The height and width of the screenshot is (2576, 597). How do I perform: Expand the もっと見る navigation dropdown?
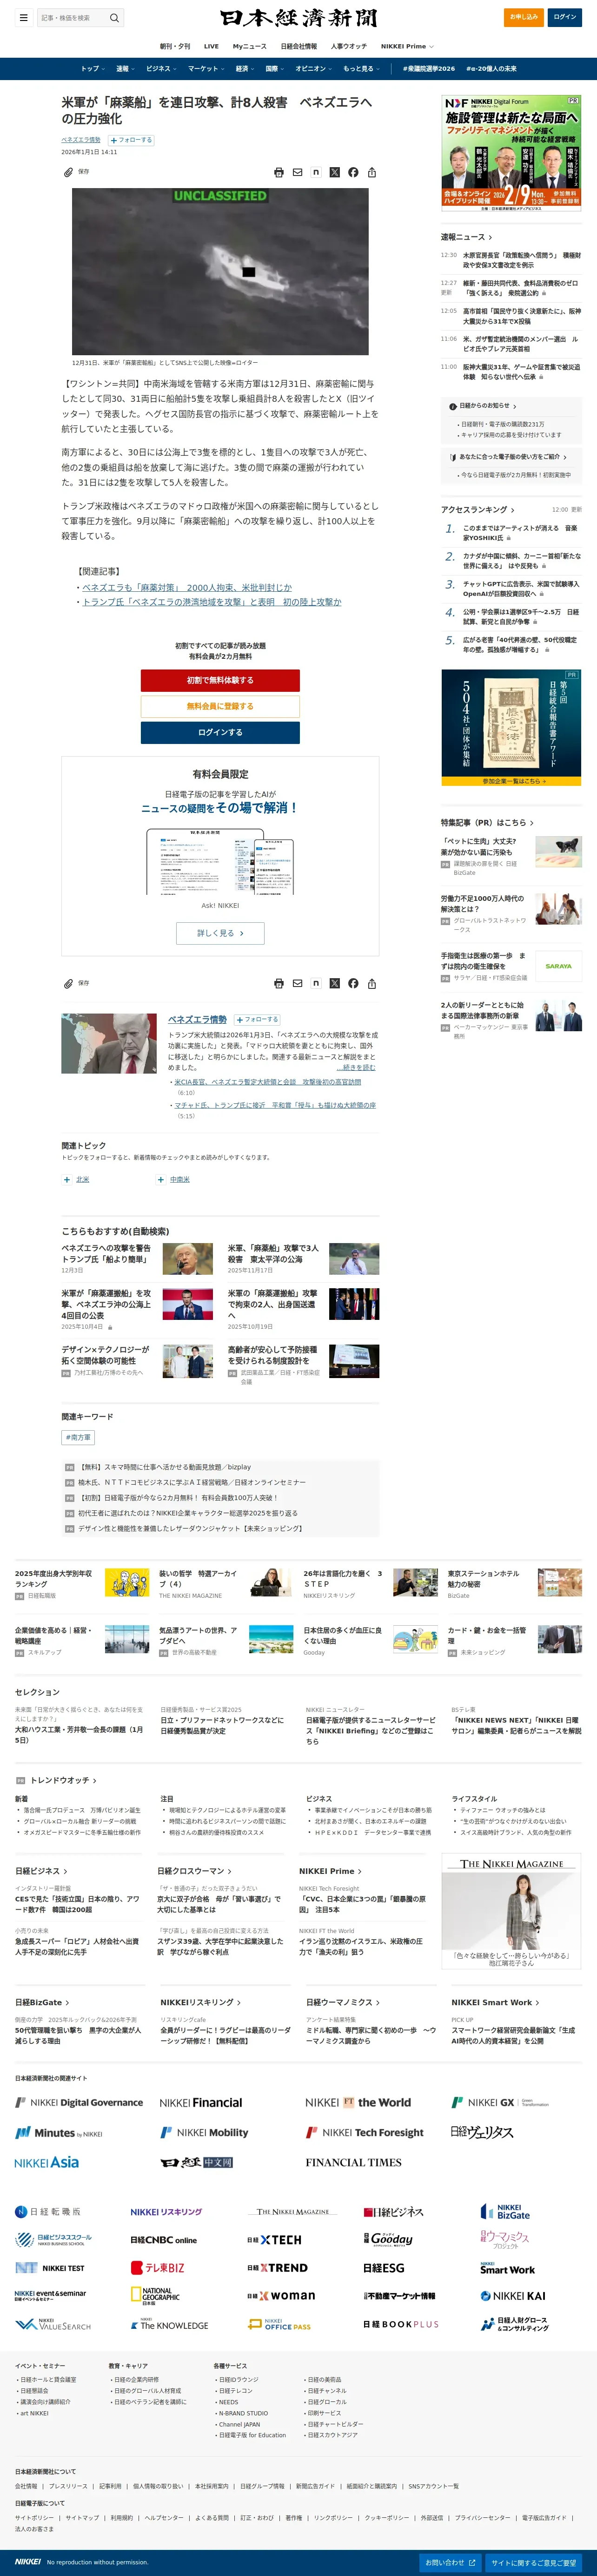[361, 69]
